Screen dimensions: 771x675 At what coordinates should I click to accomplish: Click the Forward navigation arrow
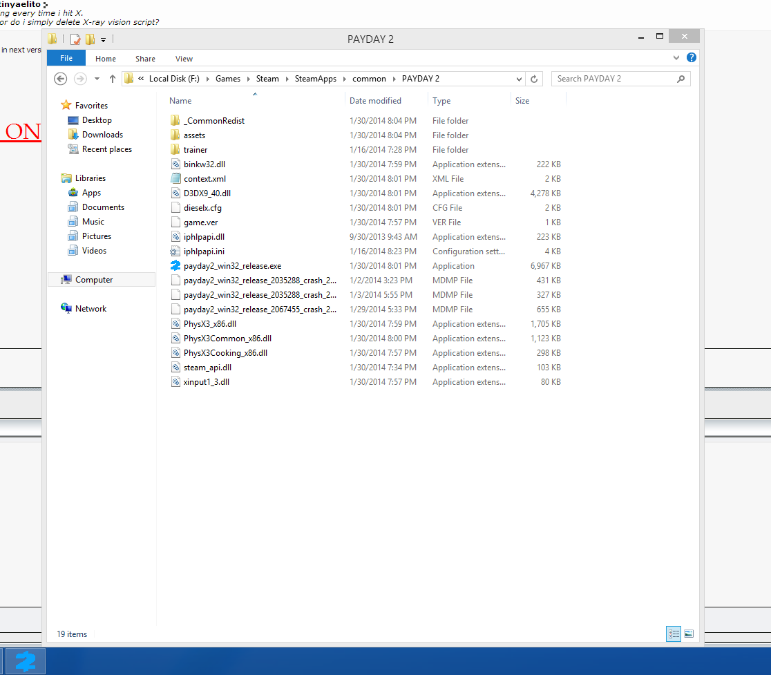80,79
